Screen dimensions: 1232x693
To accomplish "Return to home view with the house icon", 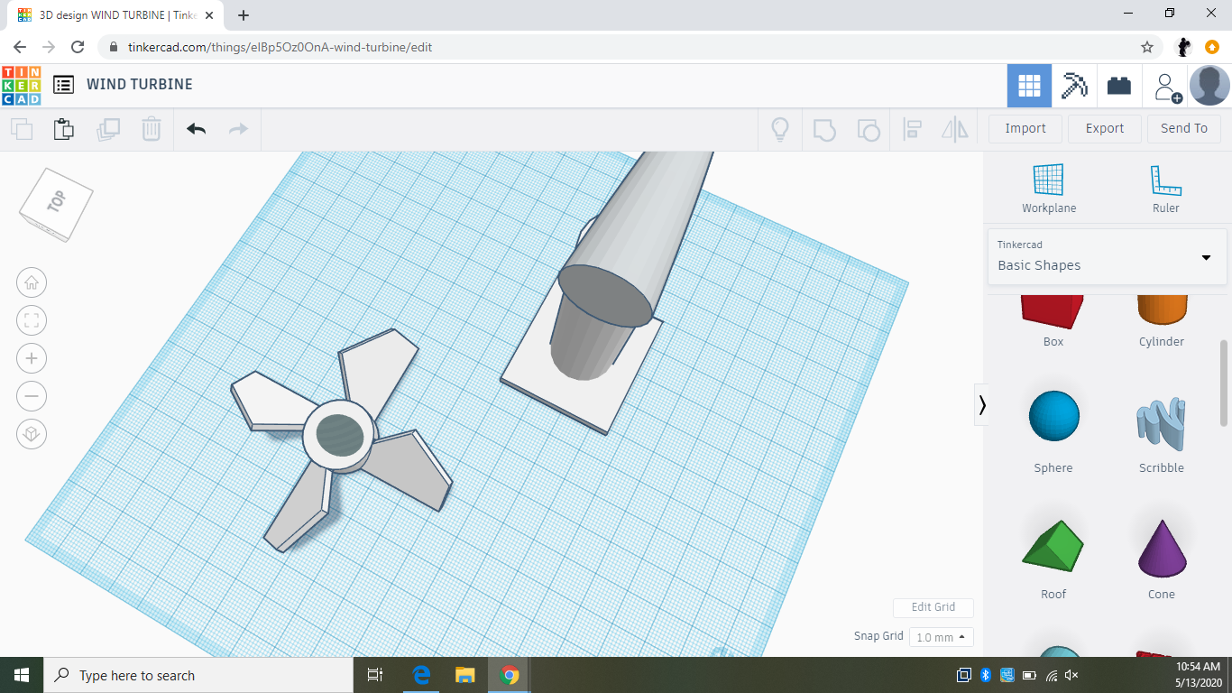I will coord(32,282).
